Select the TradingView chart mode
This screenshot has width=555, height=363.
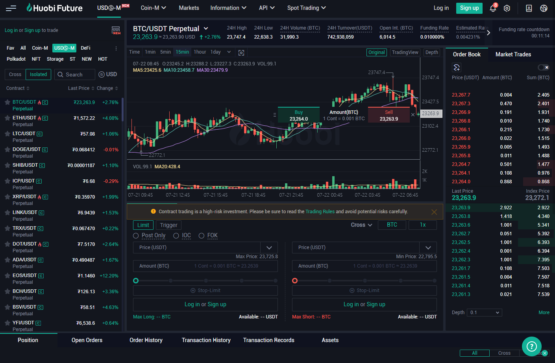405,52
